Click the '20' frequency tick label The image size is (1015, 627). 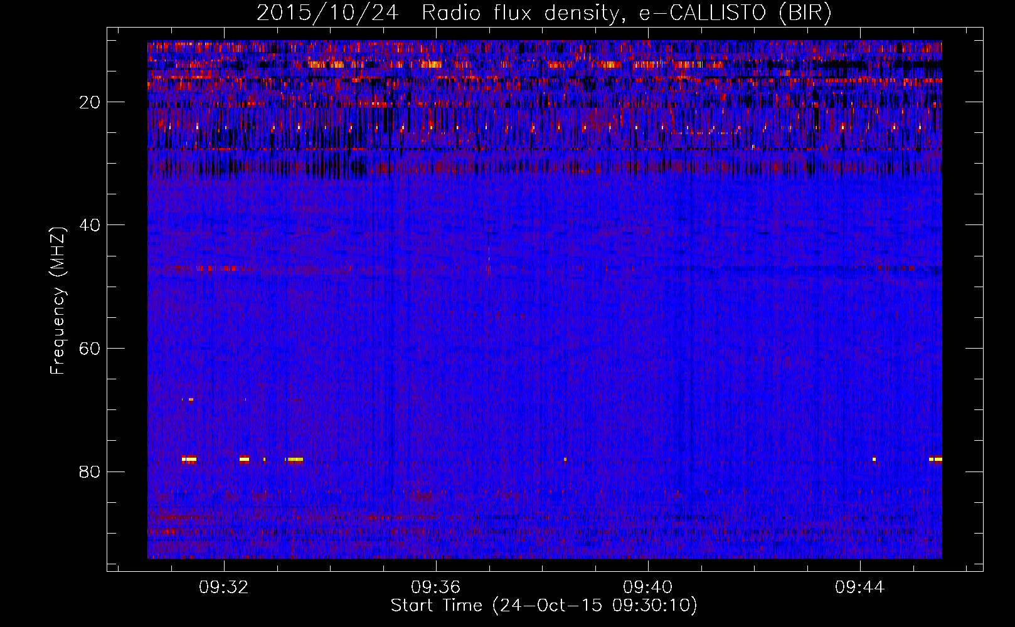pos(90,102)
